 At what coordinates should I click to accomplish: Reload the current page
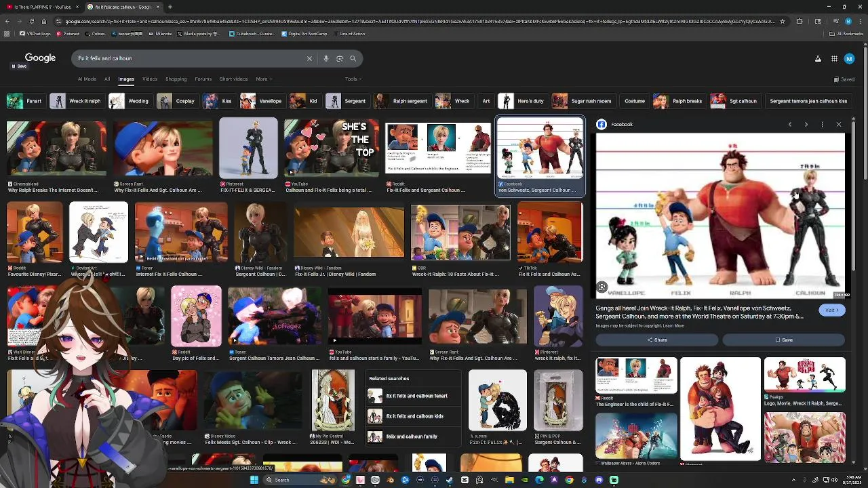pos(31,21)
